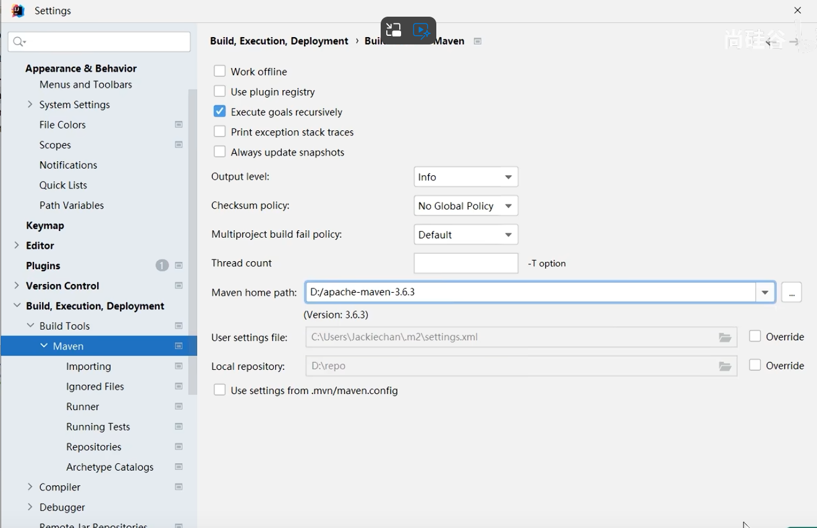Image resolution: width=817 pixels, height=528 pixels.
Task: Open the Checksum policy dropdown
Action: pyautogui.click(x=466, y=206)
